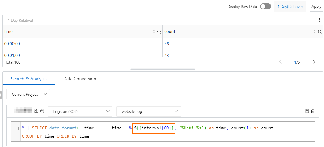This screenshot has width=324, height=147.
Task: Click the 1/5 page indicator
Action: [x=297, y=62]
